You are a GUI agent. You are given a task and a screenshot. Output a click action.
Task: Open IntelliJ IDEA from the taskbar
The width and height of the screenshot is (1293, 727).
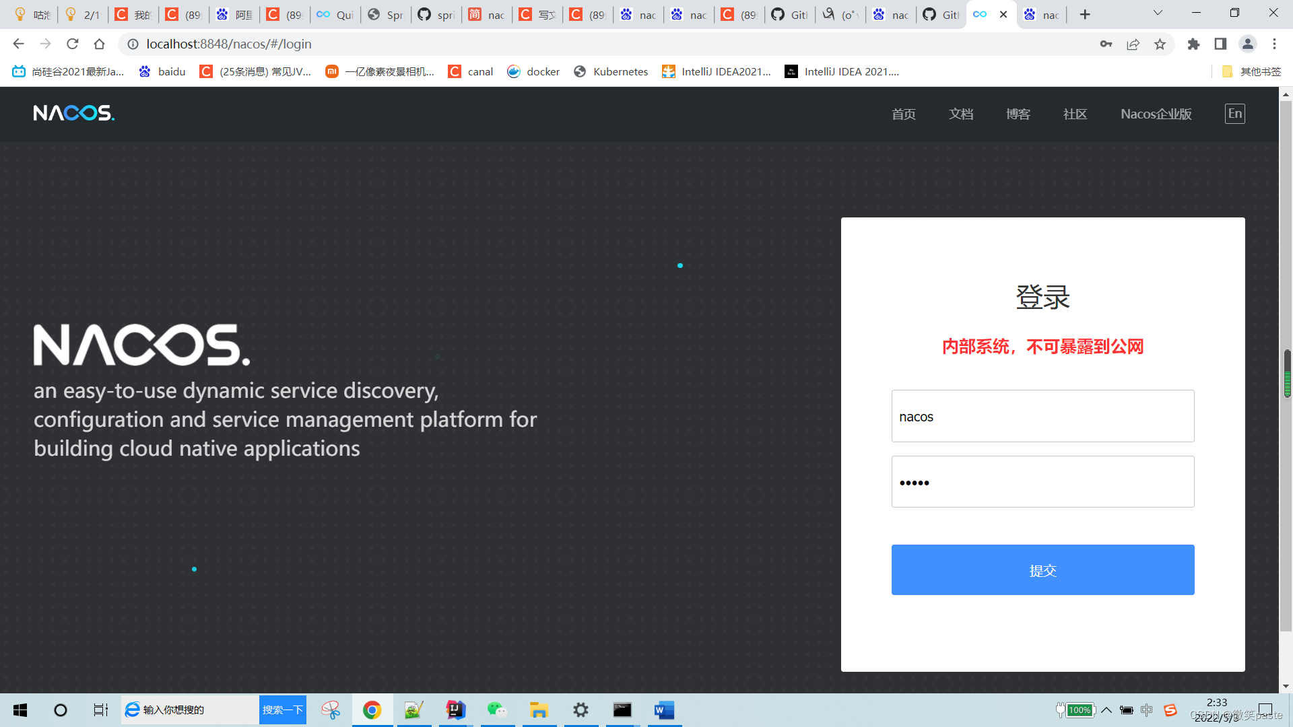456,710
